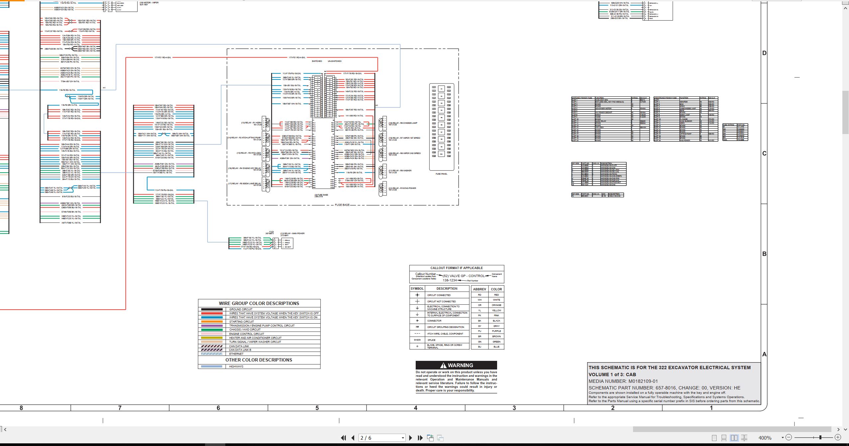Click the zoom in plus button

click(838, 437)
